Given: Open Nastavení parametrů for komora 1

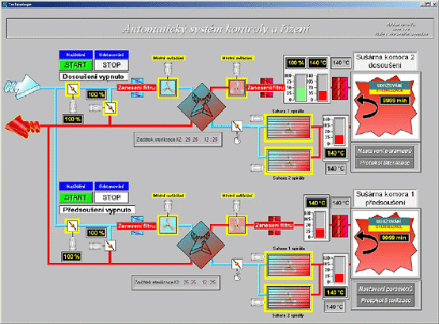Looking at the screenshot, I should tap(386, 288).
